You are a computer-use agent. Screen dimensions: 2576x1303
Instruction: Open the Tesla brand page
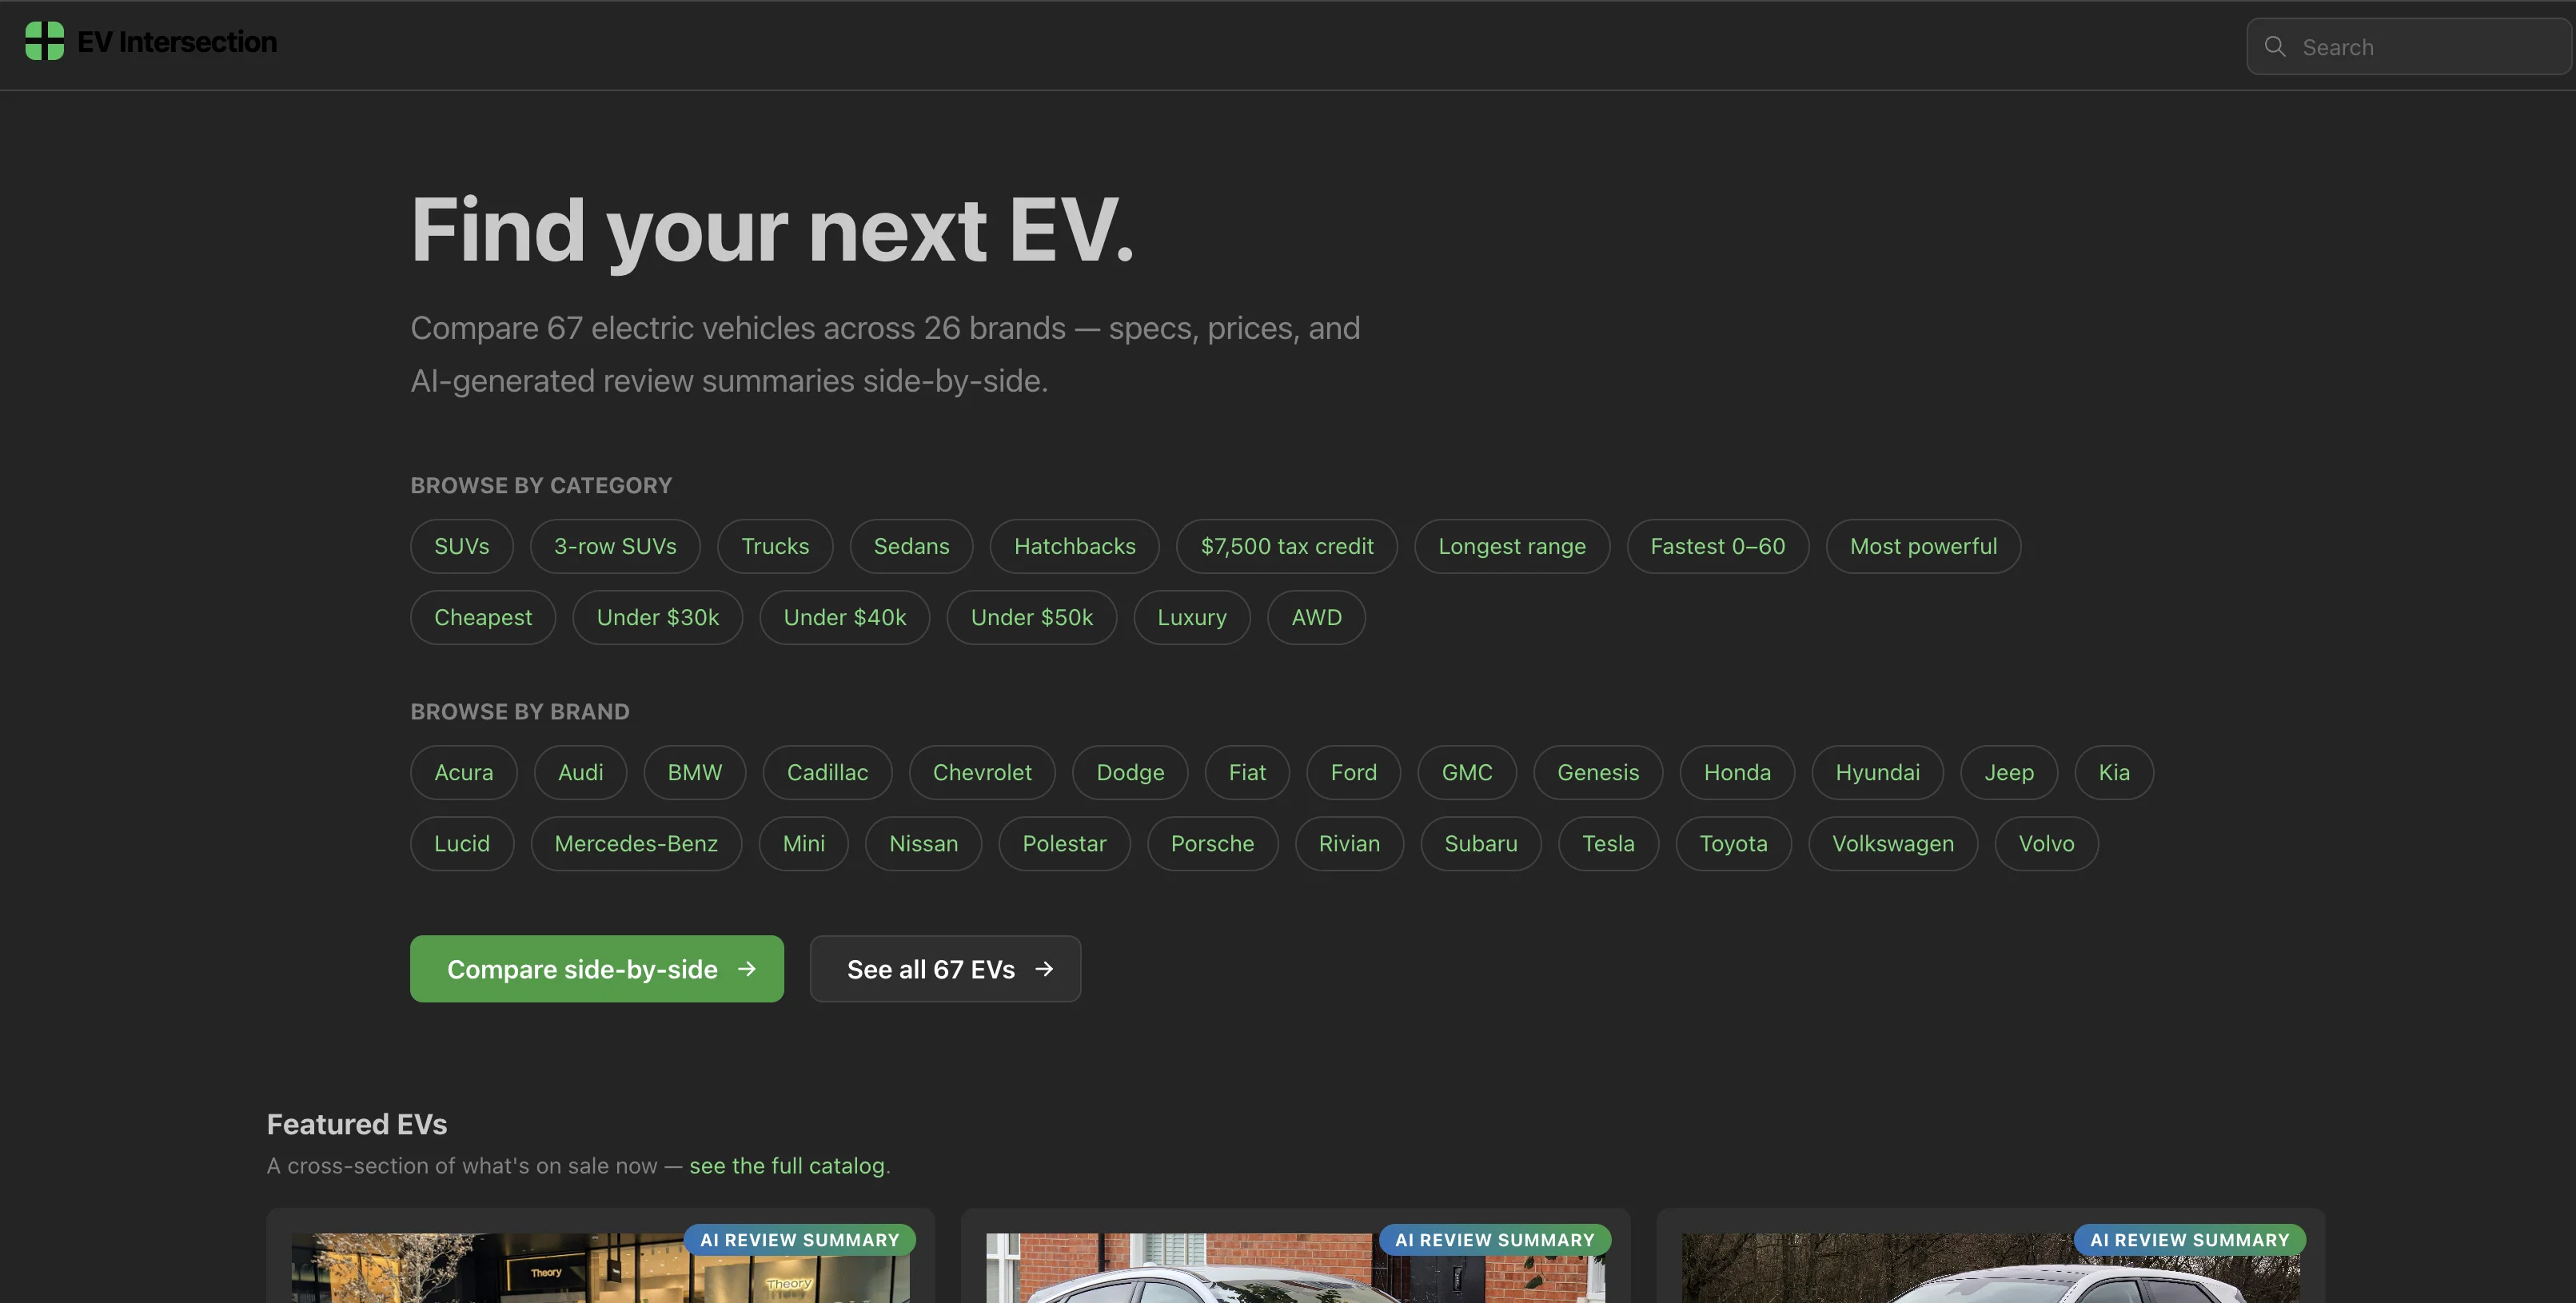[1608, 843]
